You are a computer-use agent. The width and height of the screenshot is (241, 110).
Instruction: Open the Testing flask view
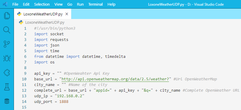point(7,87)
